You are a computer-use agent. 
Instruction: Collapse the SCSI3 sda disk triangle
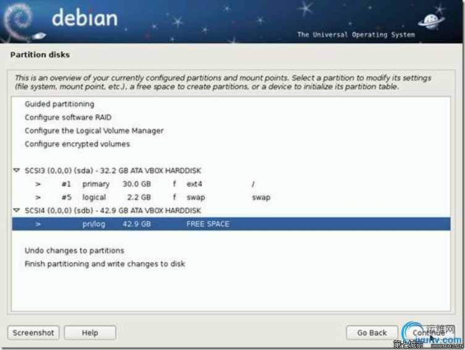(17, 171)
